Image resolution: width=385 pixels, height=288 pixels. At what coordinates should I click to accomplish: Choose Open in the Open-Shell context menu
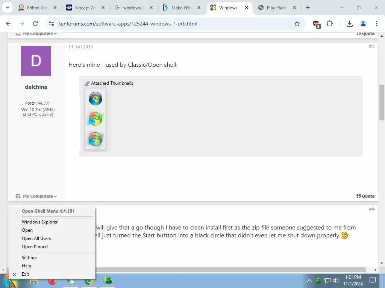[52, 230]
